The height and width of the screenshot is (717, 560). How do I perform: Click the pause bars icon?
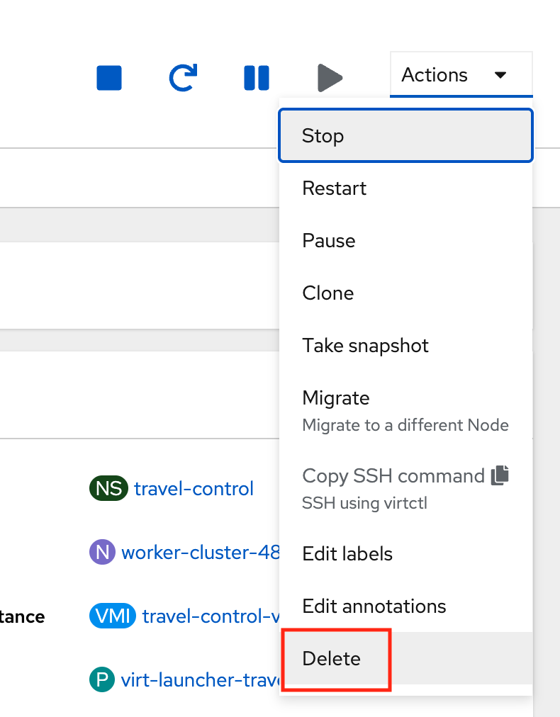pos(257,78)
